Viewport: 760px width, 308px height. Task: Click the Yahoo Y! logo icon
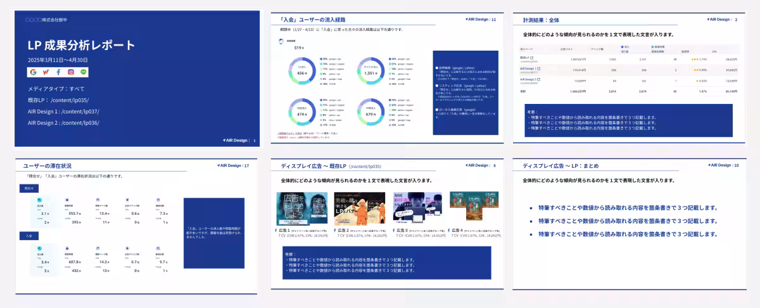tap(46, 72)
